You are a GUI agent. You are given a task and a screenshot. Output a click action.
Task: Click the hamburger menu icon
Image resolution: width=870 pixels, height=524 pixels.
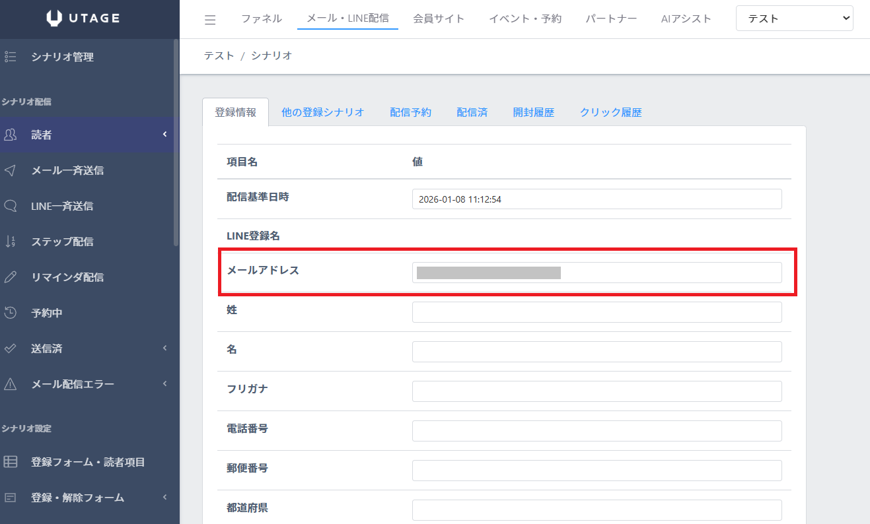click(210, 20)
